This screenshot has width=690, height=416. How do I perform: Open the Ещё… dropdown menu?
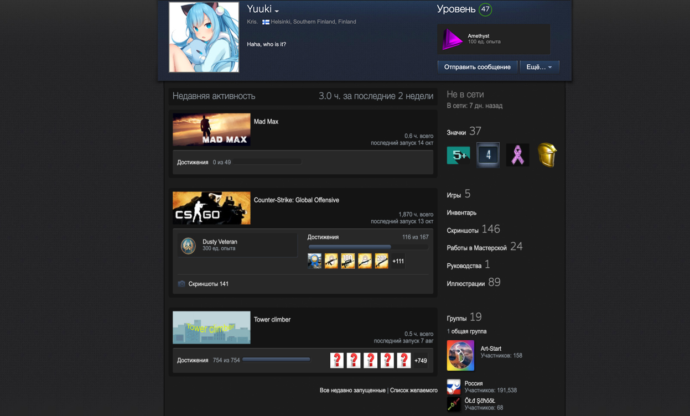tap(539, 67)
